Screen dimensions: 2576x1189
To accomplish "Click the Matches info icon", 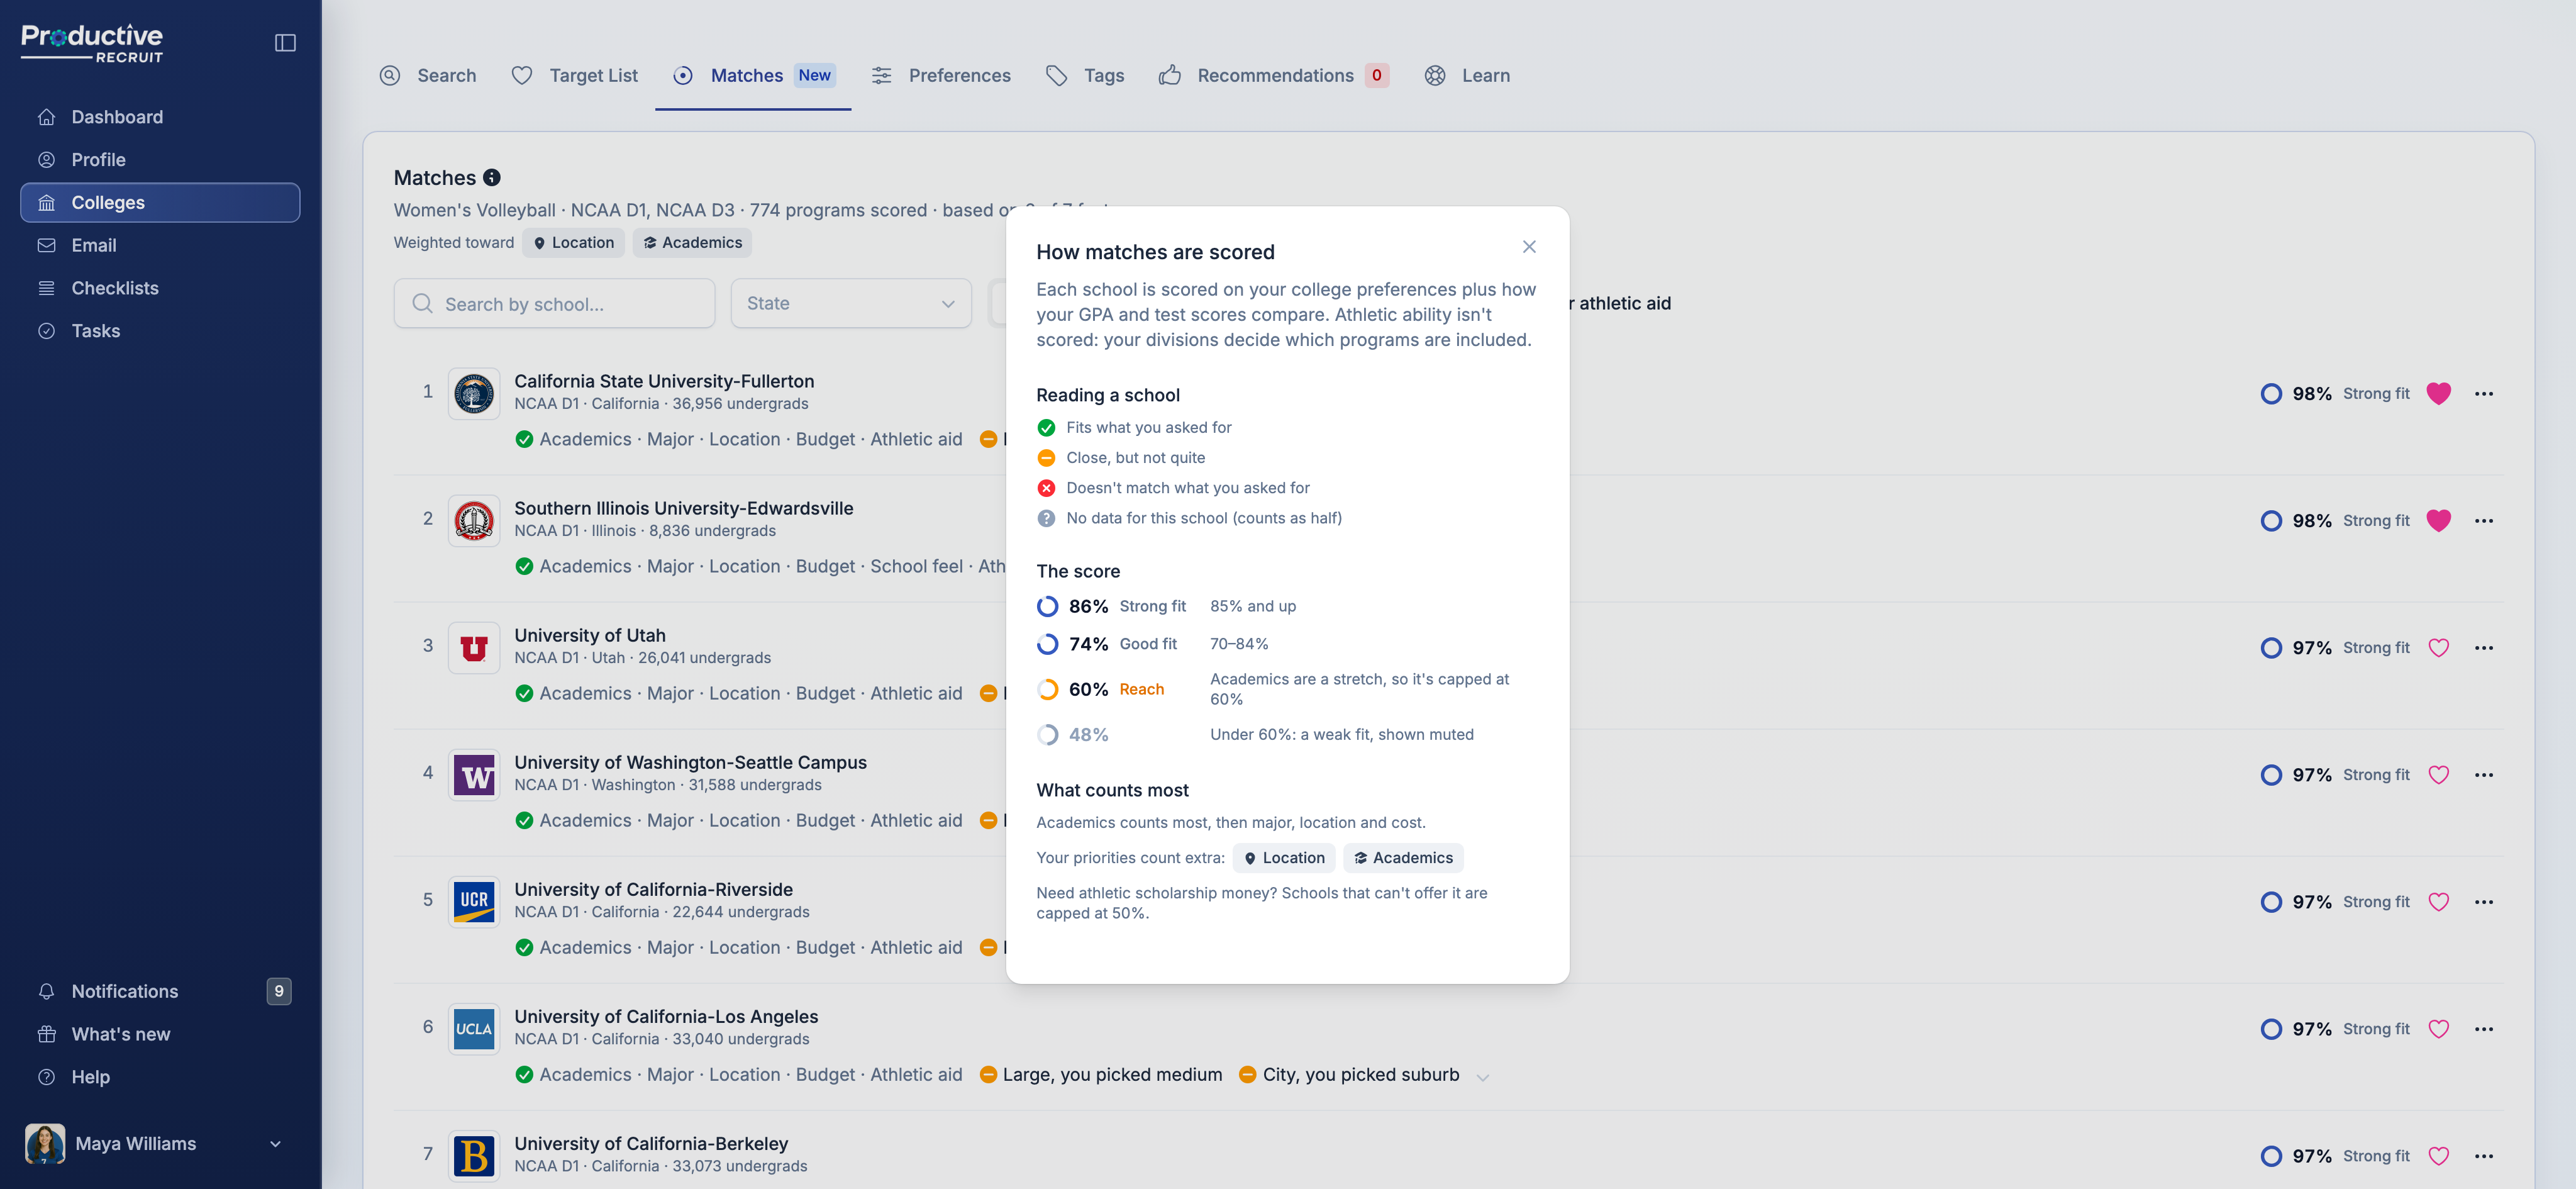I will tap(492, 178).
